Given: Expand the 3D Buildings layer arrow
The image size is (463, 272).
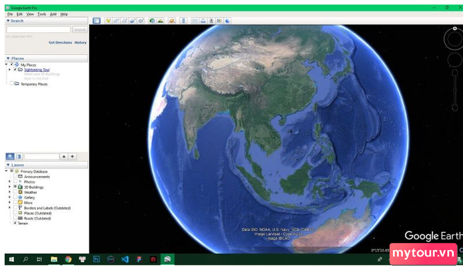Looking at the screenshot, I should coord(9,187).
